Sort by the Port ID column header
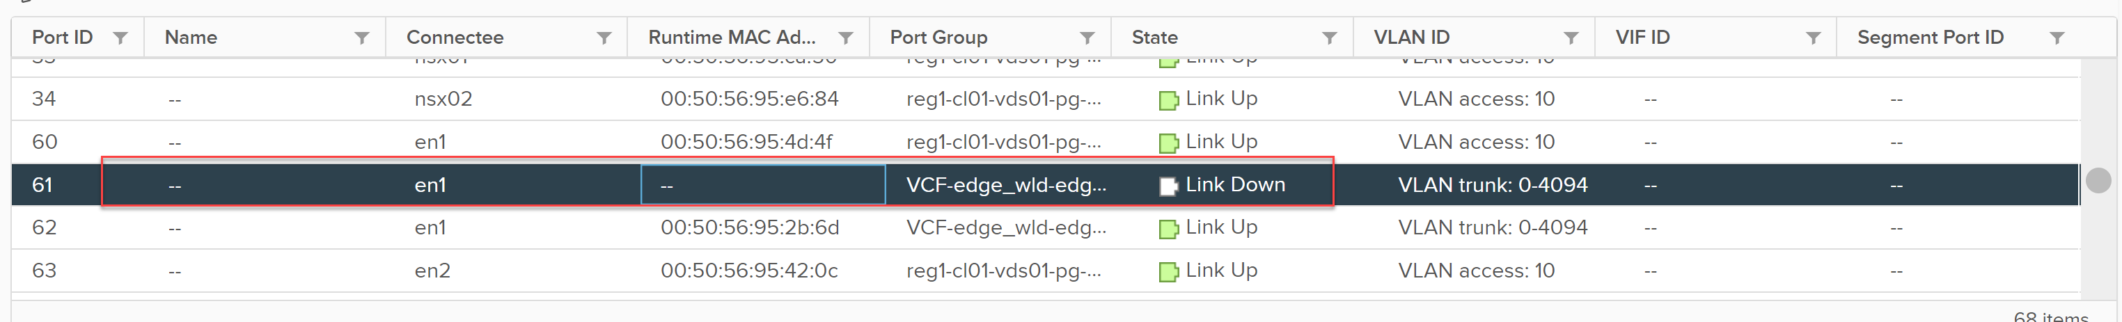Viewport: 2122px width, 322px height. [63, 37]
